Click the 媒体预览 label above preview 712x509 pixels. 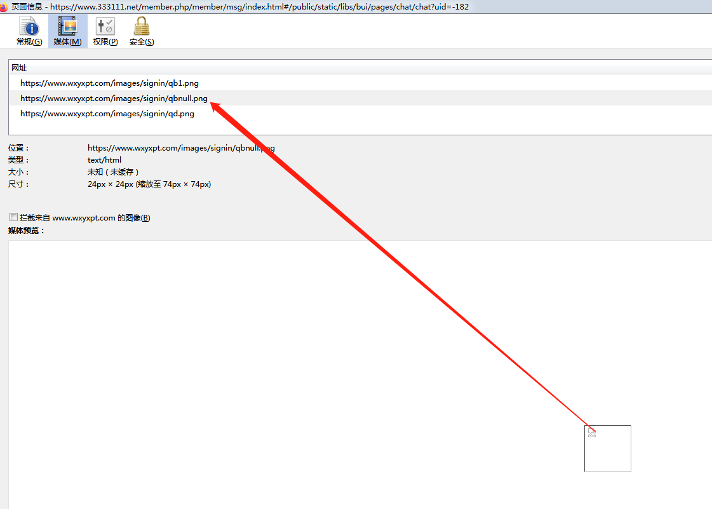point(27,230)
